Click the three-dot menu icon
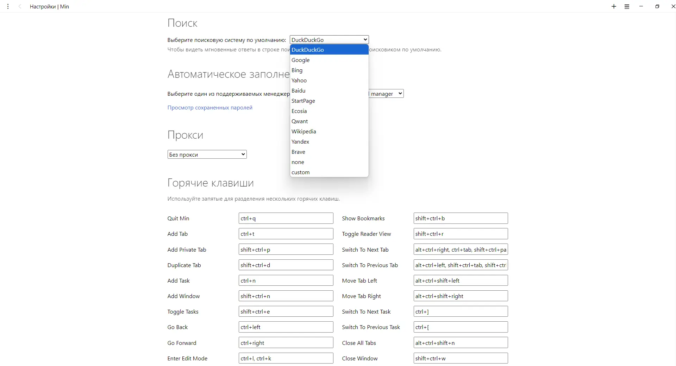 (x=8, y=7)
